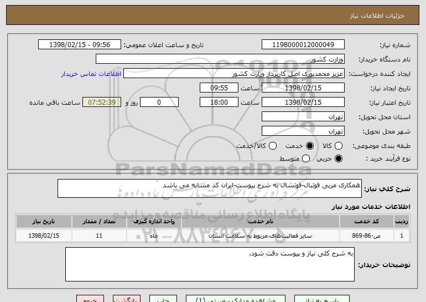This screenshot has width=426, height=302.
Task: Choose the متوسط purchase process option
Action: click(306, 158)
